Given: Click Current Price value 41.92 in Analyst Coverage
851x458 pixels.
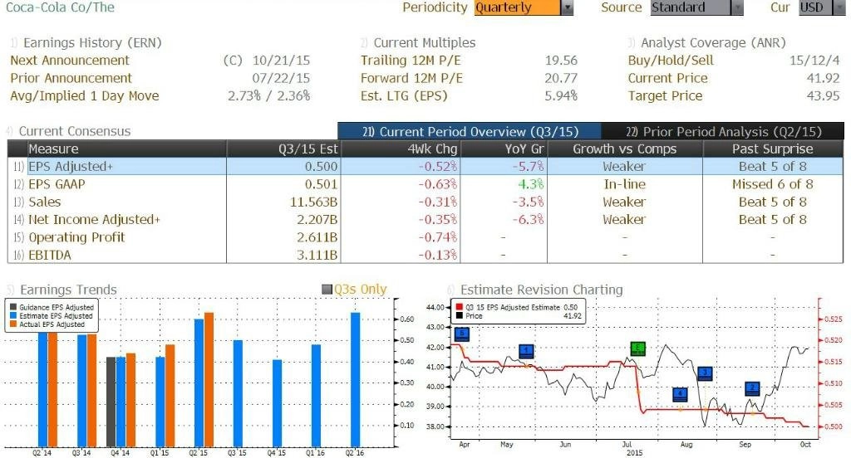Looking at the screenshot, I should click(x=824, y=78).
